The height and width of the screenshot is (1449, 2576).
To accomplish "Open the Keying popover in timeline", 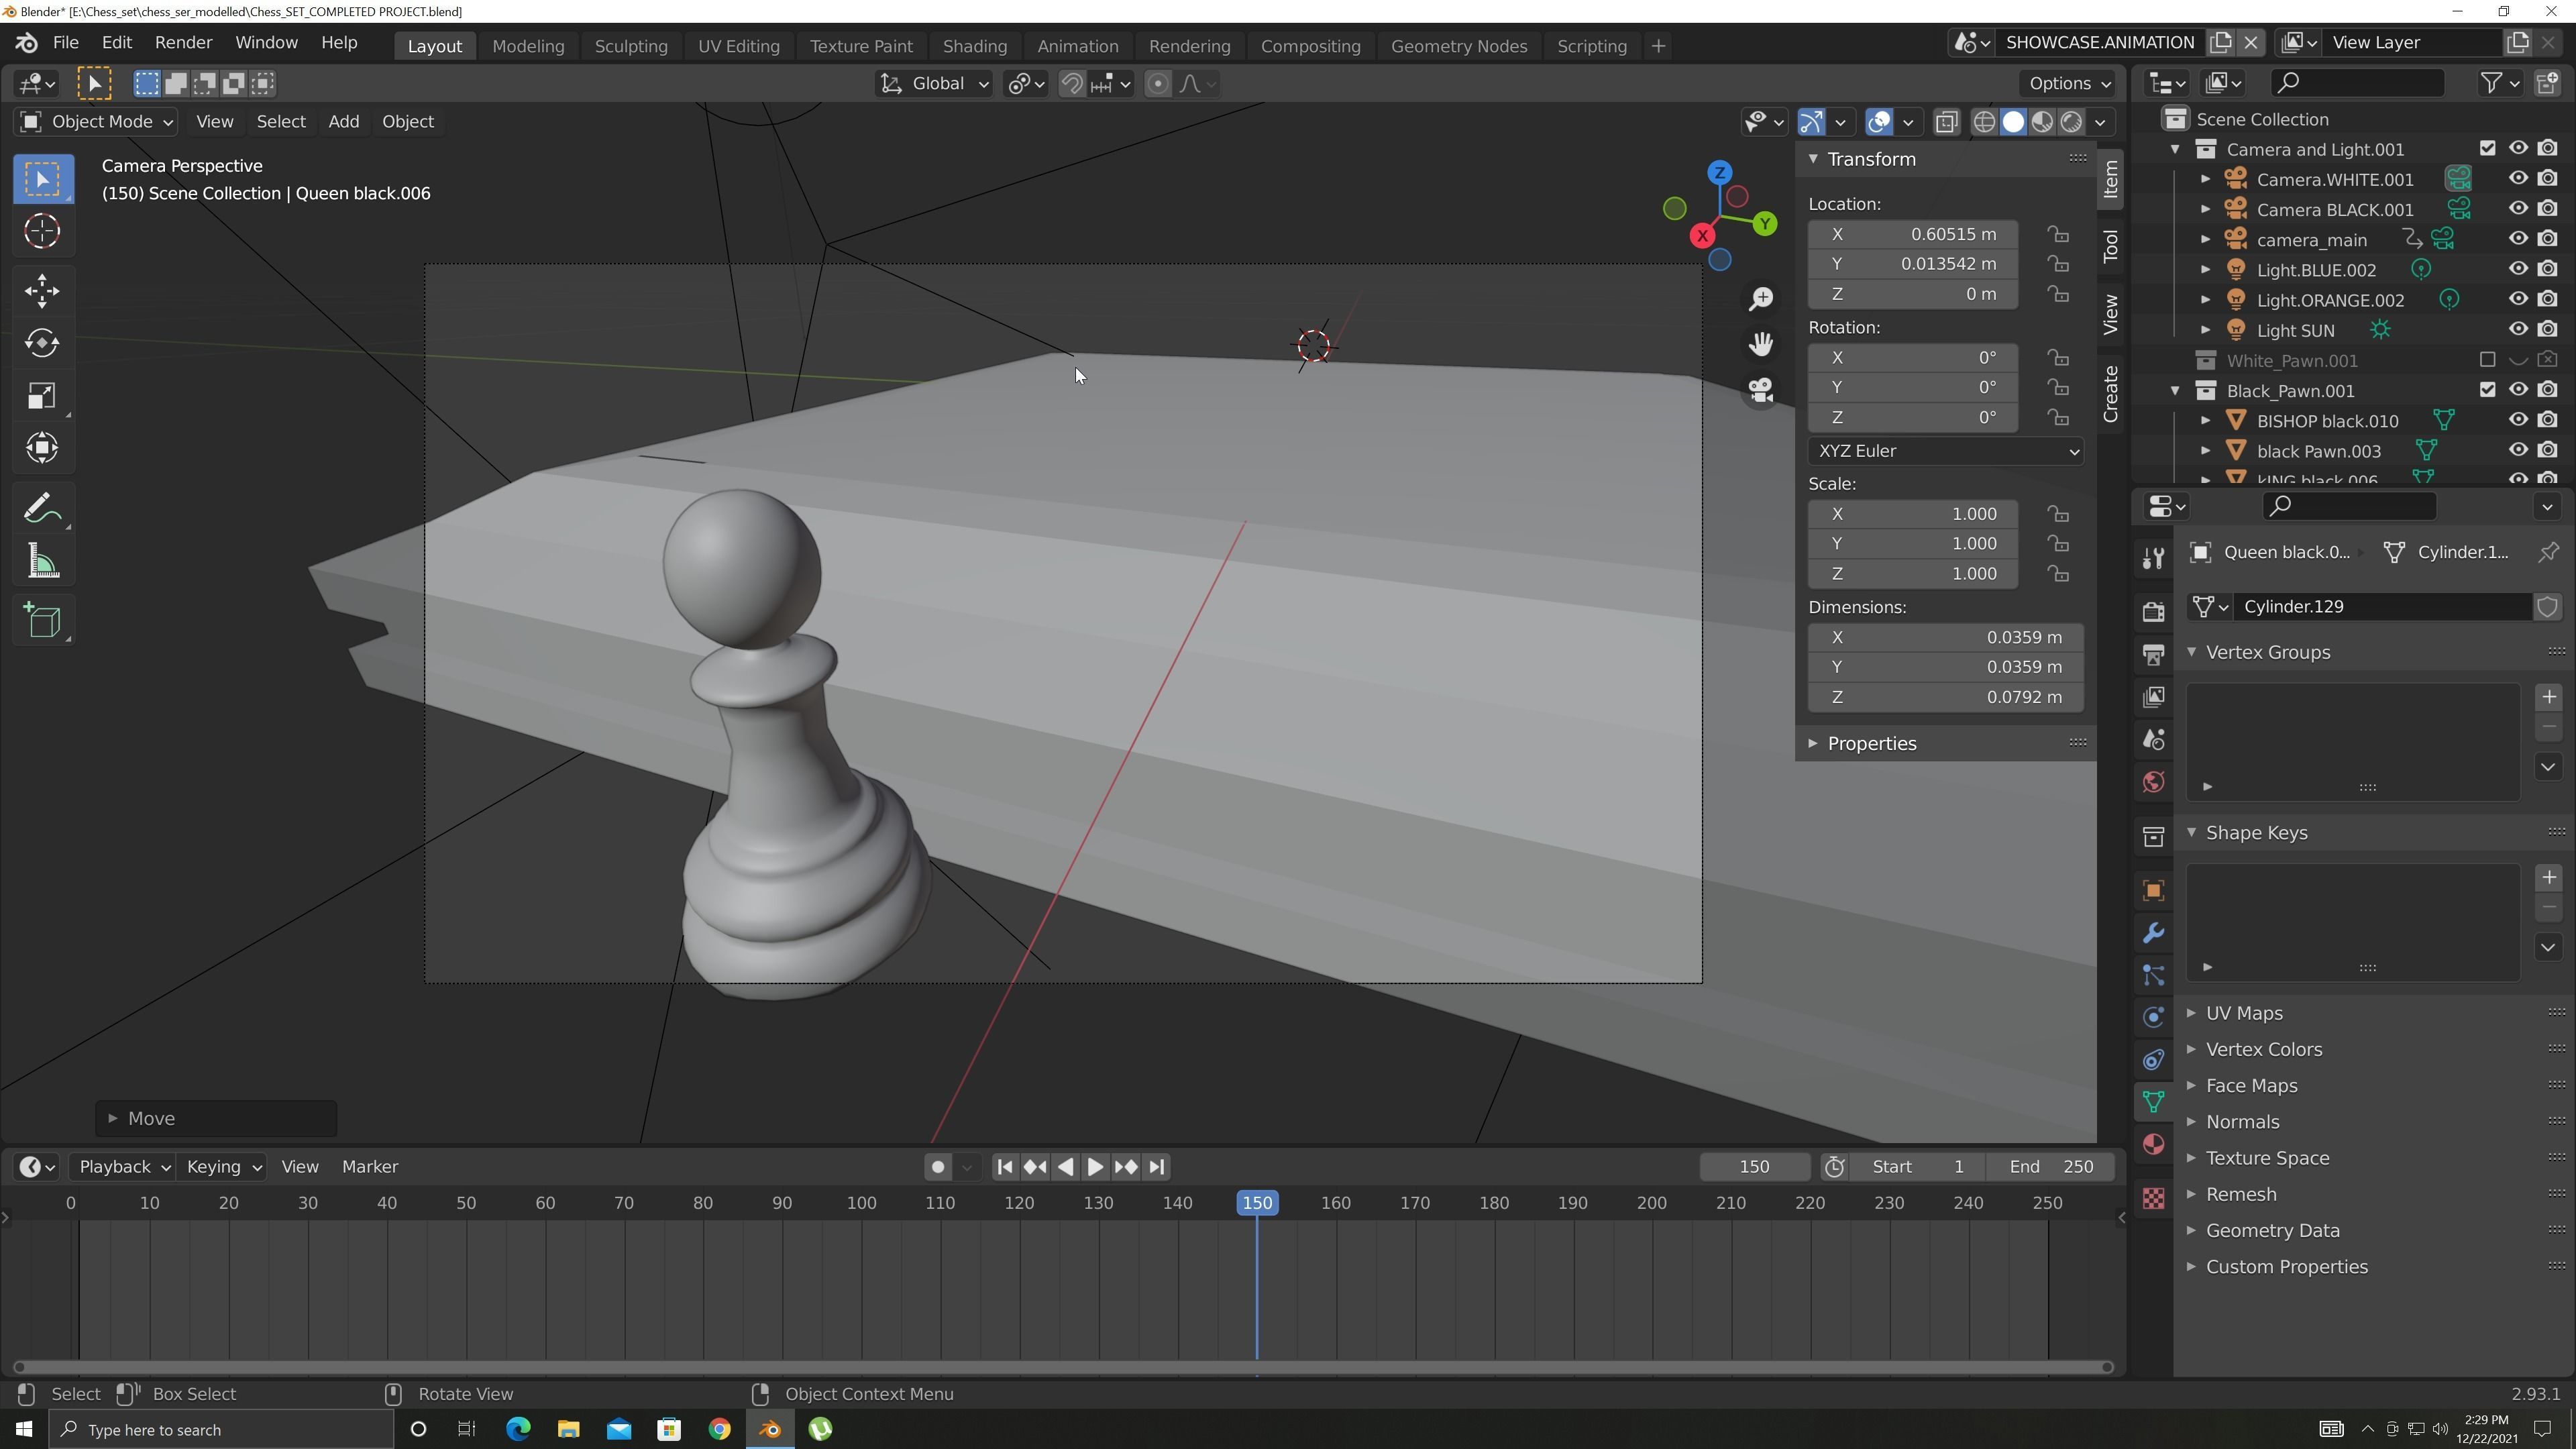I will click(223, 1167).
